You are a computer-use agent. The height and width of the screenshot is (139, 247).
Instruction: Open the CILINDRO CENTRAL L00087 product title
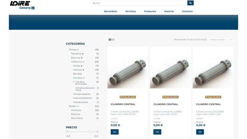tap(208, 104)
